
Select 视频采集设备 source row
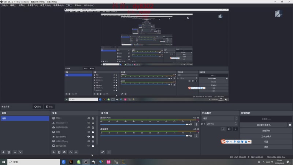pos(73,127)
